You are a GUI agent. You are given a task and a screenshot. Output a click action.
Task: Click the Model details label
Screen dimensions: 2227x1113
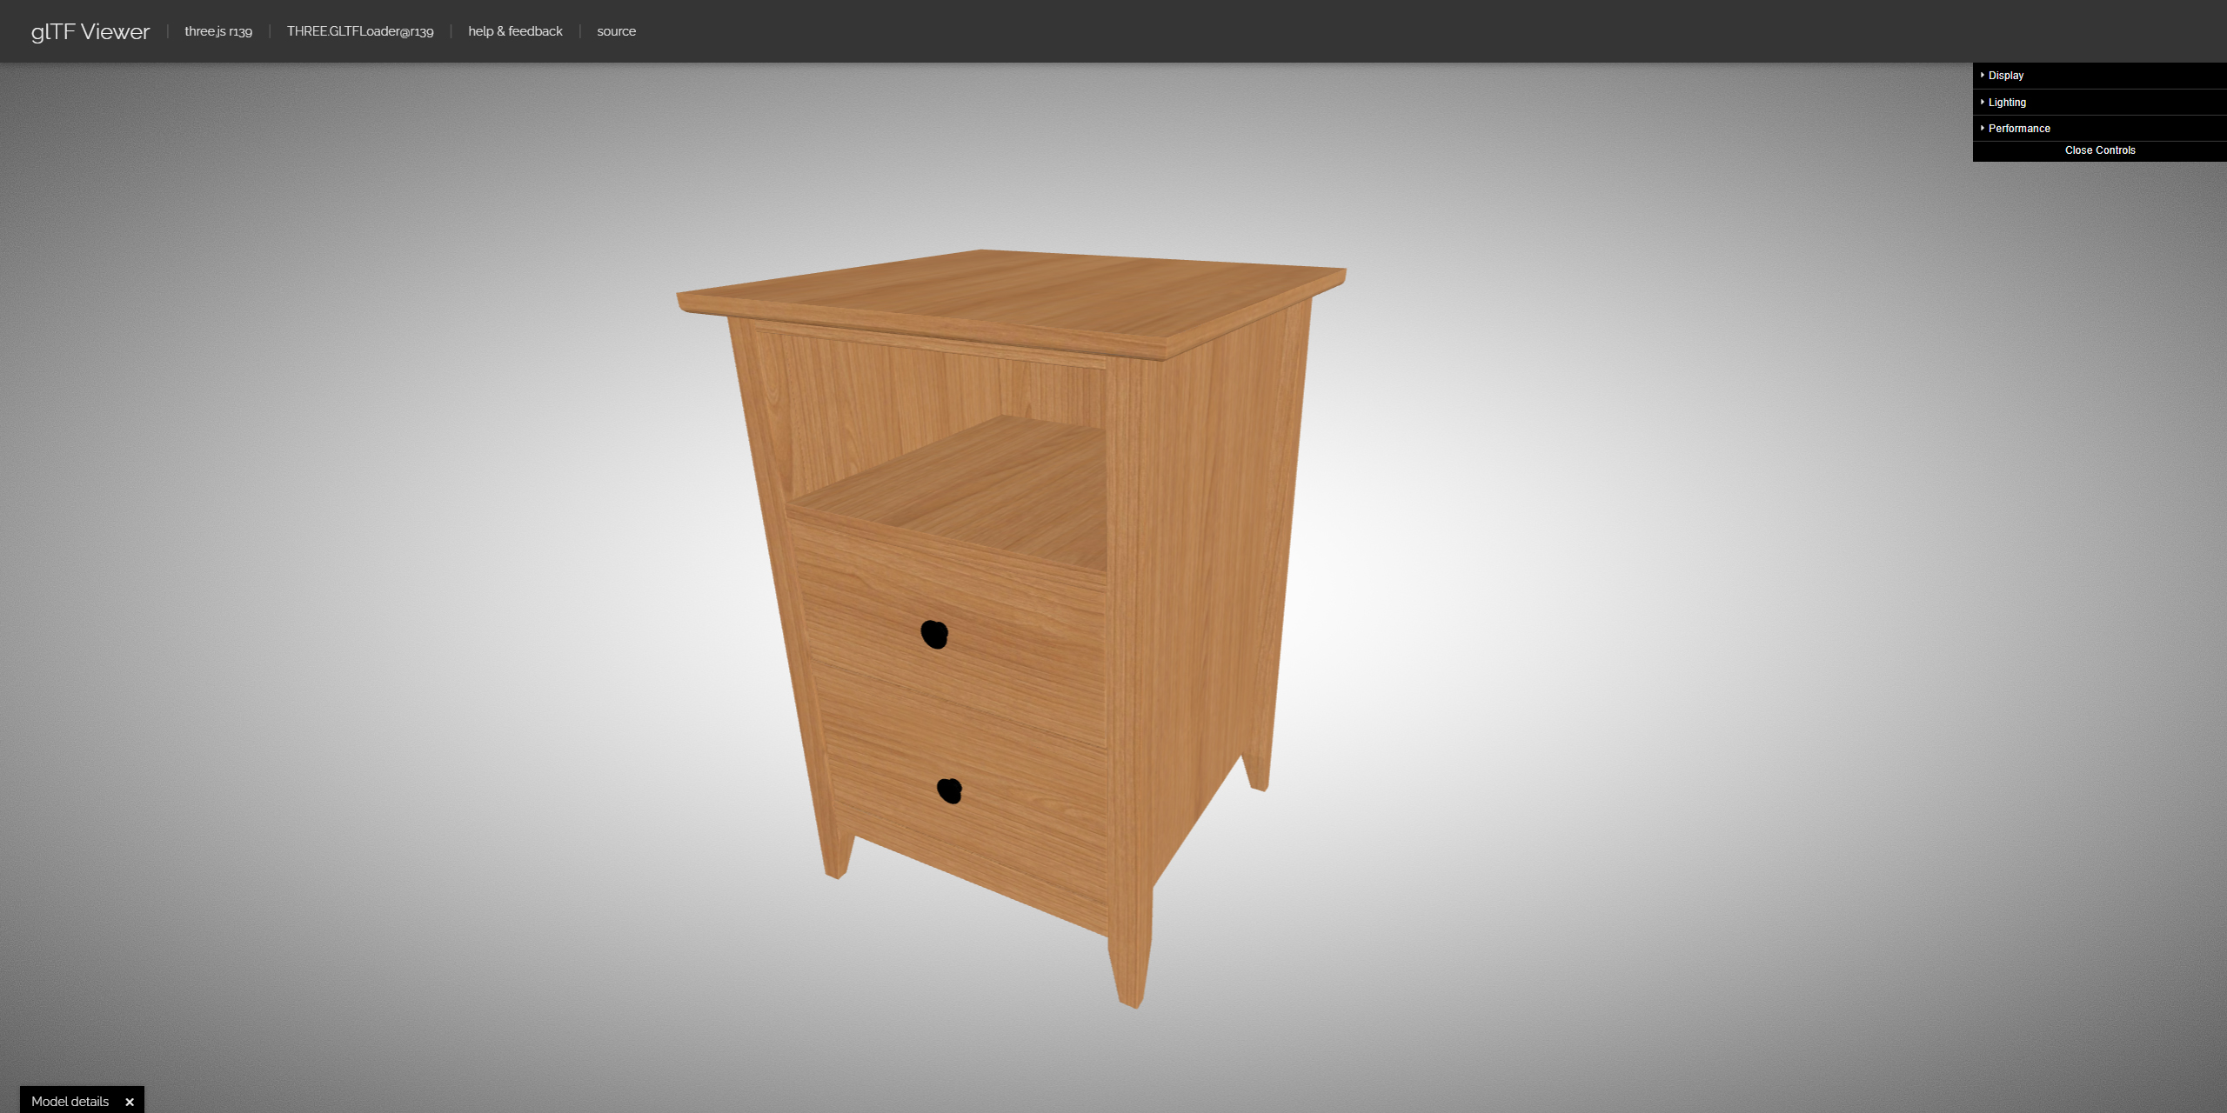pyautogui.click(x=70, y=1101)
